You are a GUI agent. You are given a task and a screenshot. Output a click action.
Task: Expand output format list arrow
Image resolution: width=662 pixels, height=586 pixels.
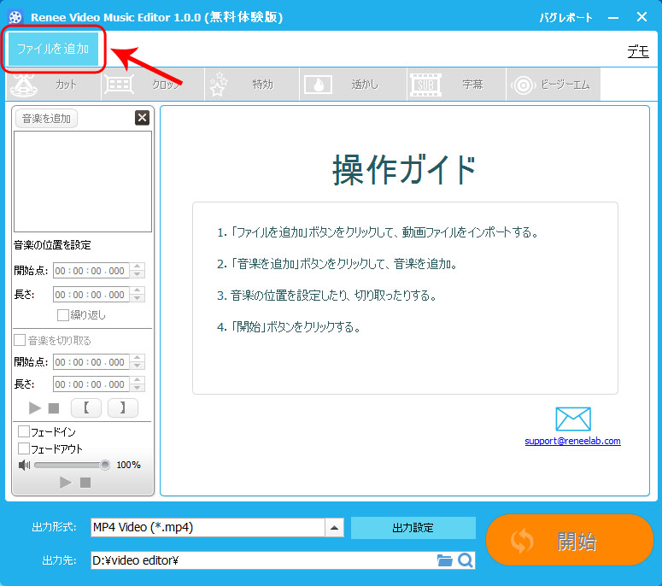[334, 527]
